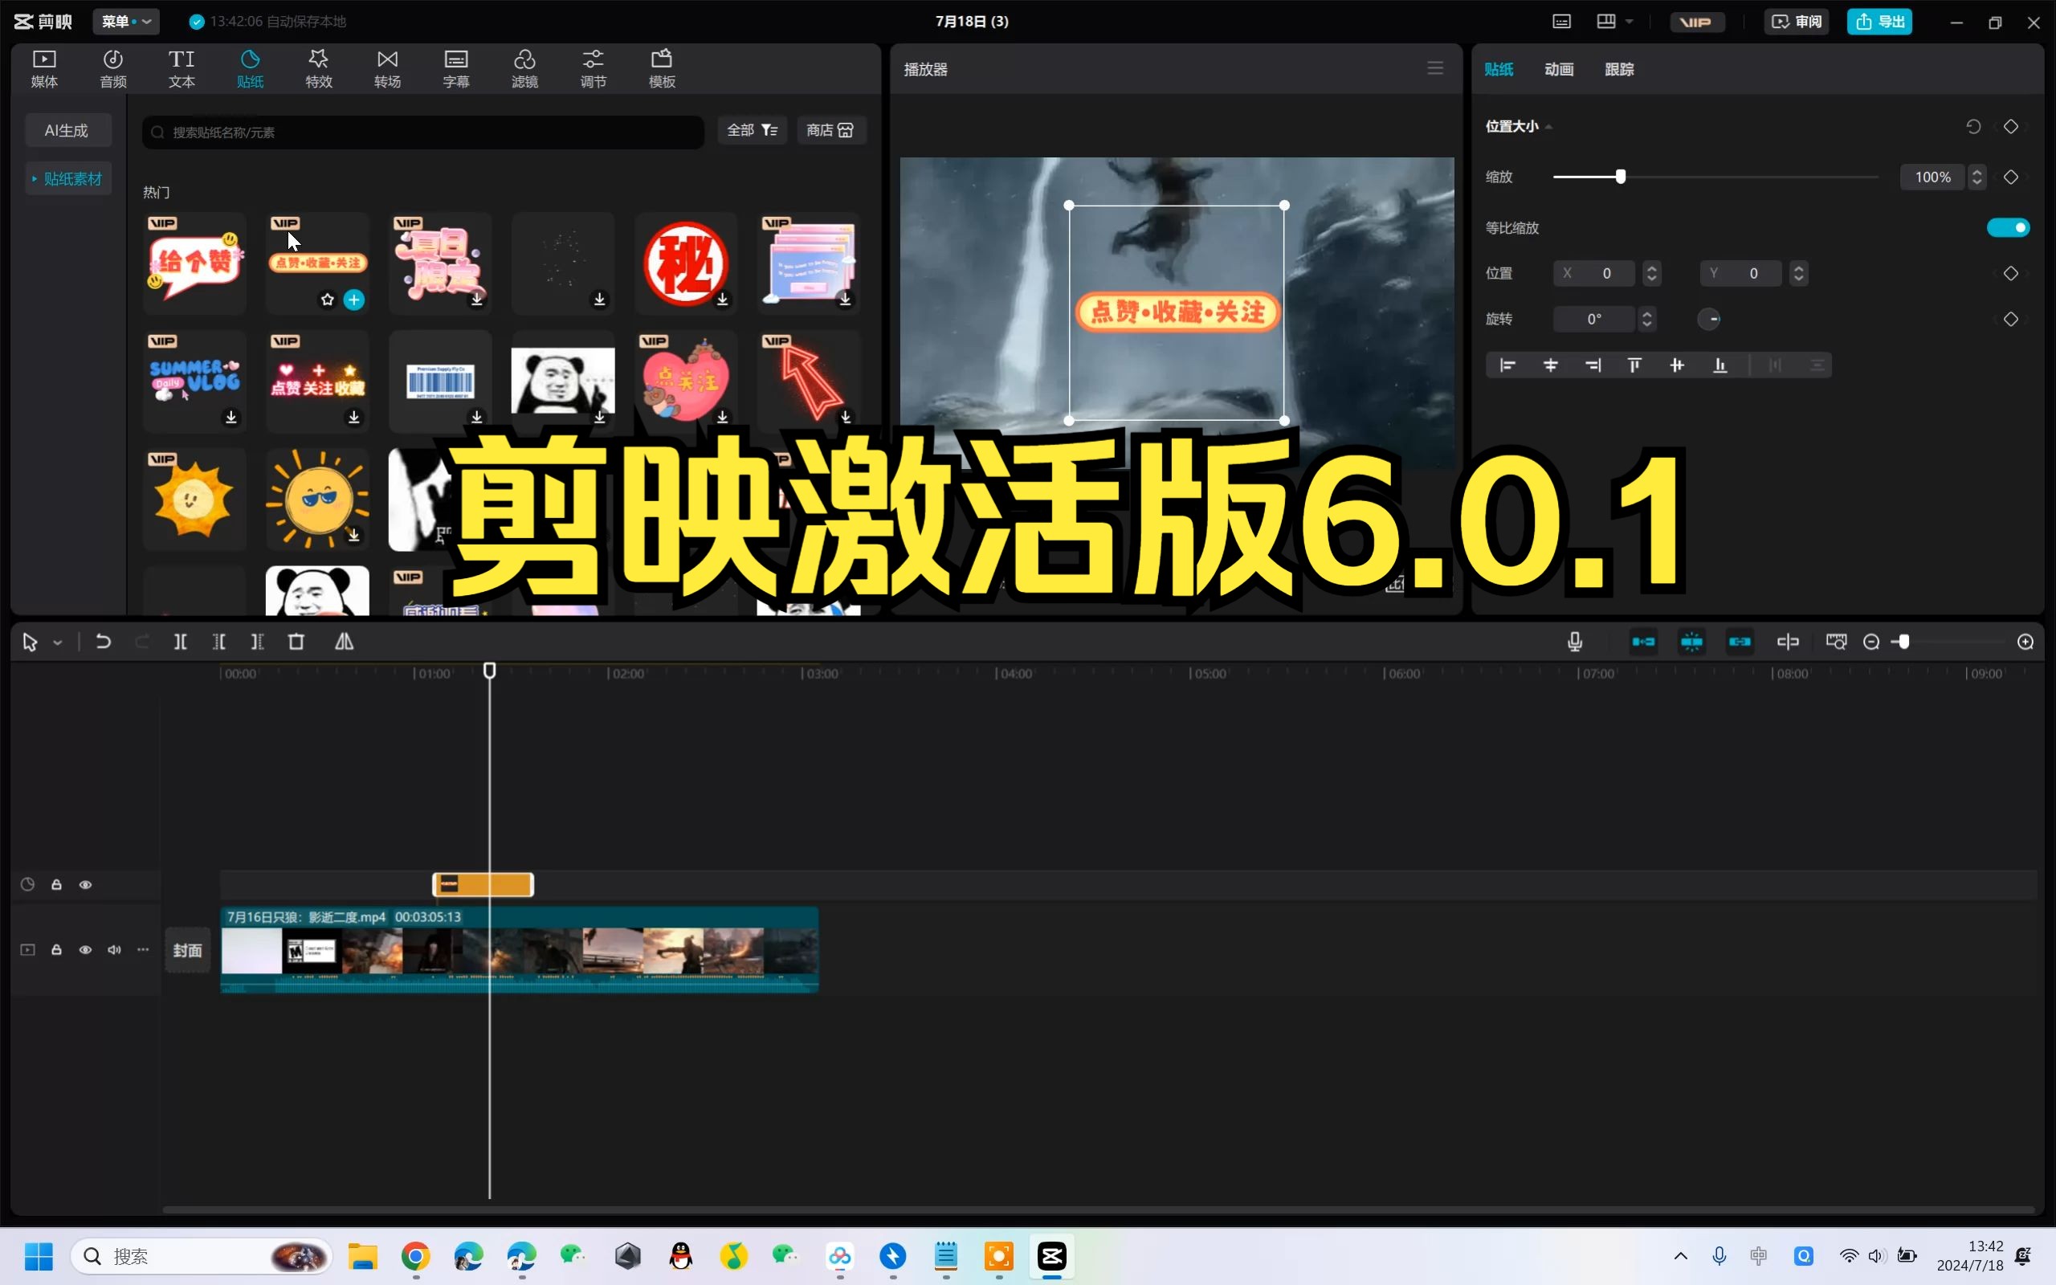Collapse the 位置大小 section
2056x1285 pixels.
pos(1548,127)
